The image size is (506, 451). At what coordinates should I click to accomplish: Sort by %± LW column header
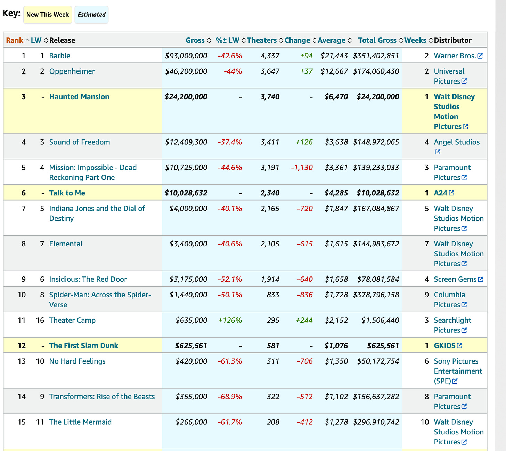tap(230, 40)
